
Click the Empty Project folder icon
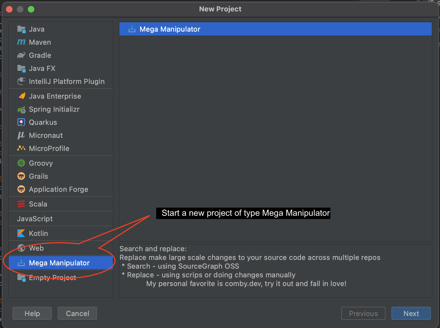coord(21,278)
